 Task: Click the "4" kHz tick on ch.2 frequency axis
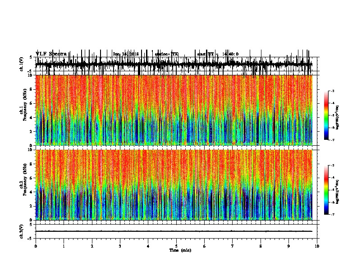pos(32,192)
